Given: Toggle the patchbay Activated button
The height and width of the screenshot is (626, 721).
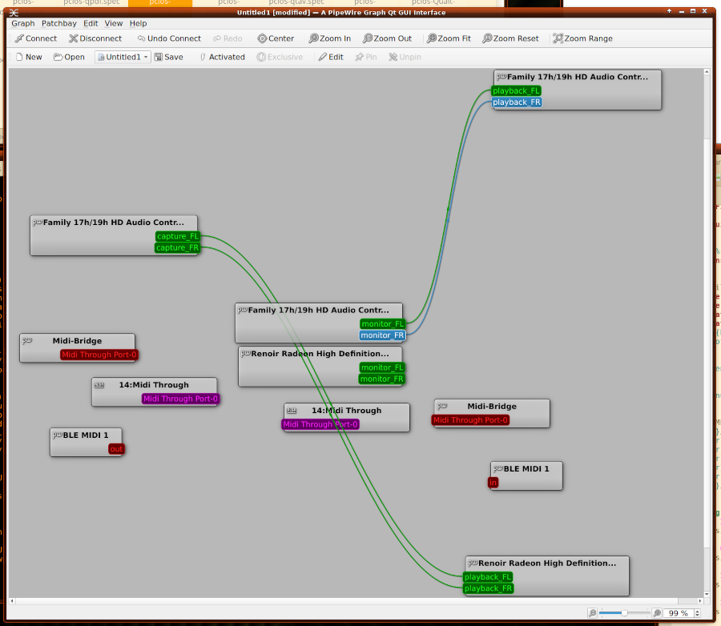Looking at the screenshot, I should tap(221, 57).
